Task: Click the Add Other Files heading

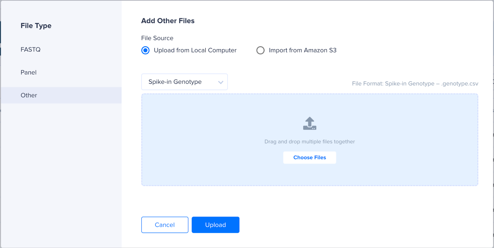Action: 168,21
